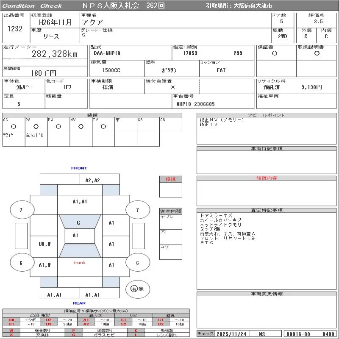Click the PS equipment circle mark
Image resolution: width=339 pixels, height=339 pixels.
click(36, 127)
